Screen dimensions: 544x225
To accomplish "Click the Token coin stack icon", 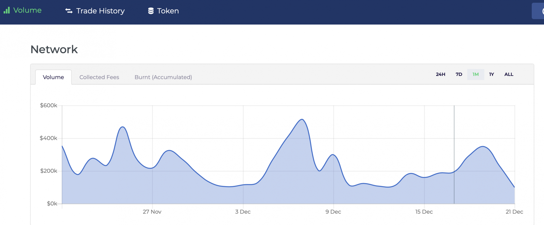I will coord(151,11).
